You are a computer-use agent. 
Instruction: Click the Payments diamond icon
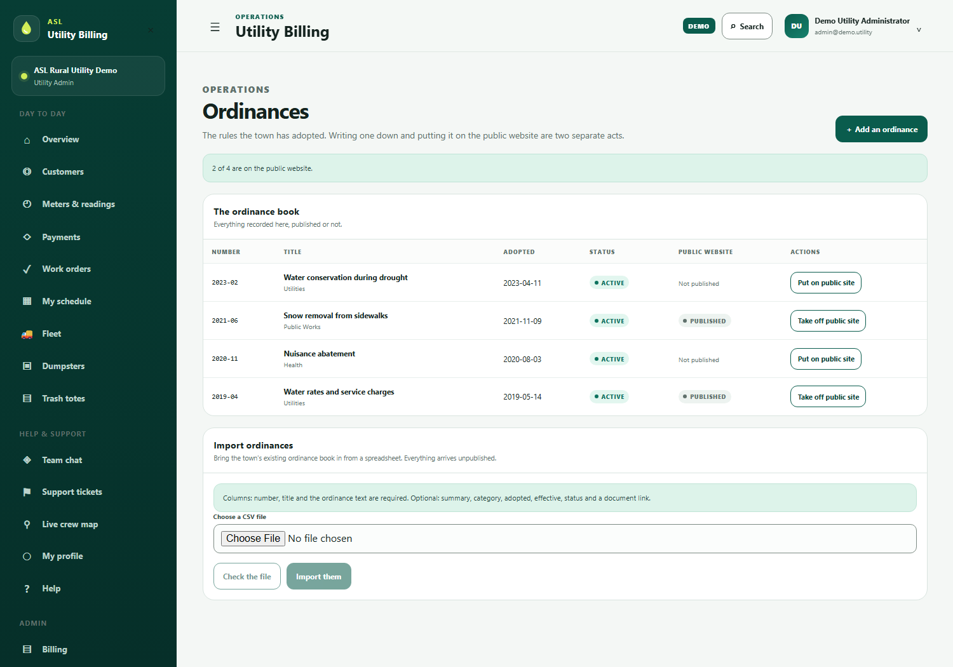[27, 237]
